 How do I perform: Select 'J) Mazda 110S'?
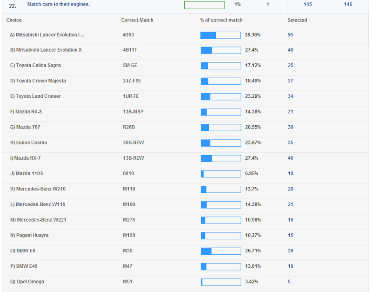27,173
